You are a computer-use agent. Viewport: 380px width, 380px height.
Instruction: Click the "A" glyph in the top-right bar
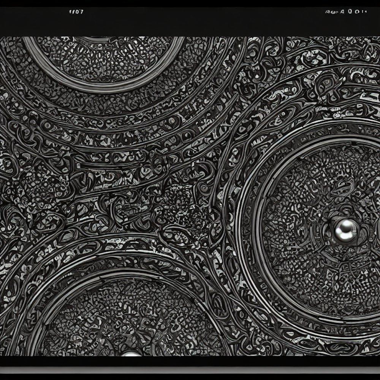point(342,11)
